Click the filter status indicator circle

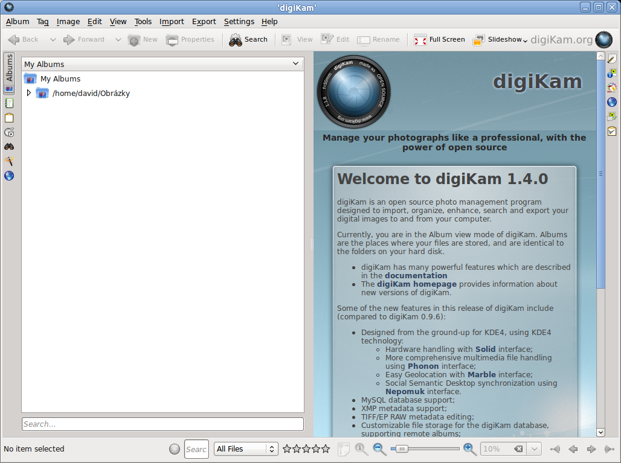174,449
